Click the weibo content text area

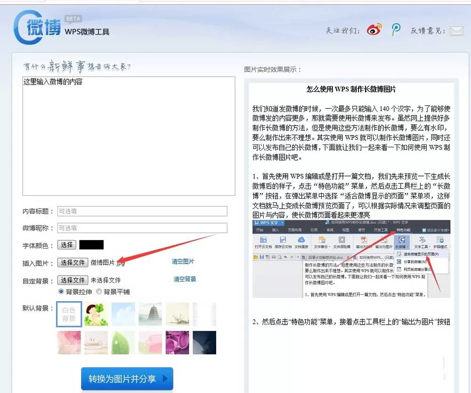tap(129, 136)
